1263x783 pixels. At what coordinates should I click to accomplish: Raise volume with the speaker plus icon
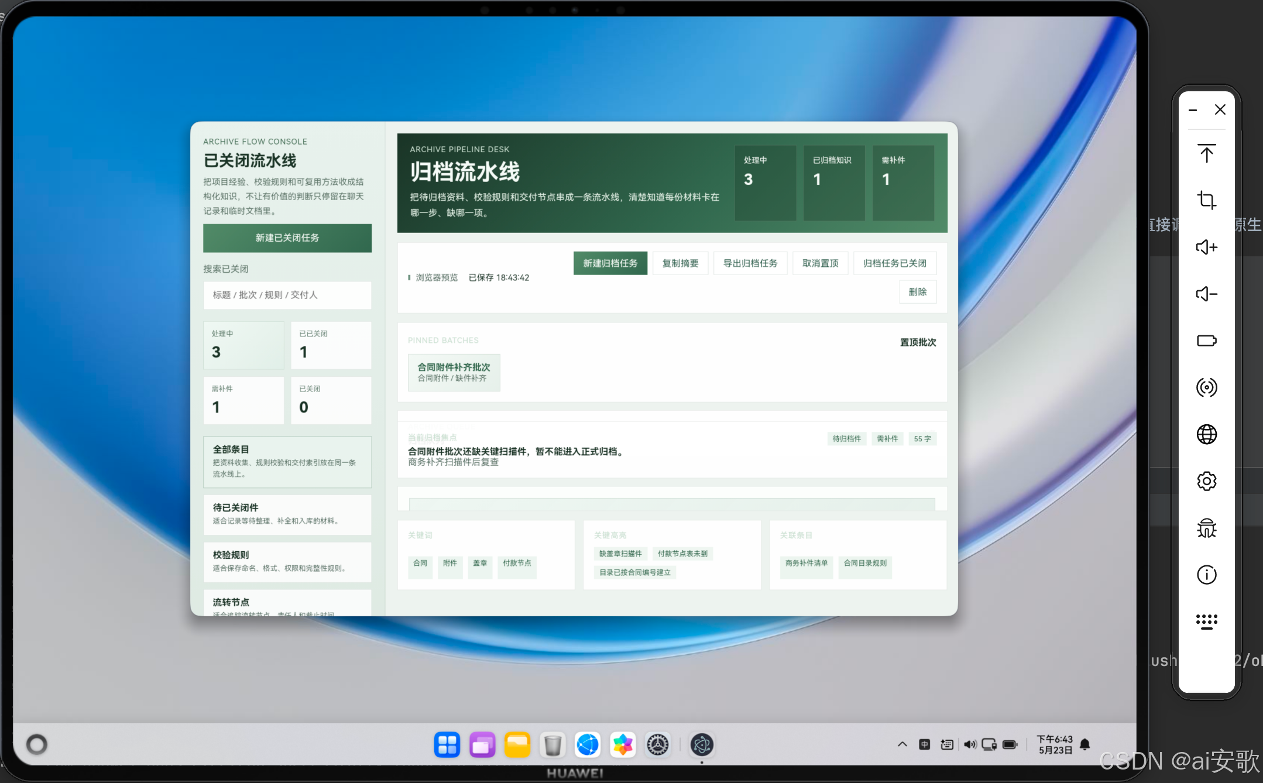point(1206,247)
